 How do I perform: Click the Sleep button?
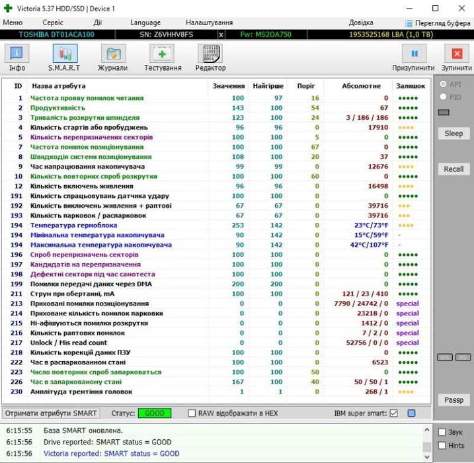454,134
